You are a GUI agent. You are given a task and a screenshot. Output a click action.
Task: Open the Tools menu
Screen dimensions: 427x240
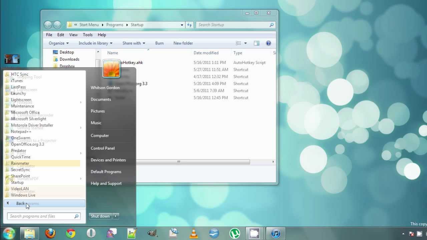[x=88, y=35]
